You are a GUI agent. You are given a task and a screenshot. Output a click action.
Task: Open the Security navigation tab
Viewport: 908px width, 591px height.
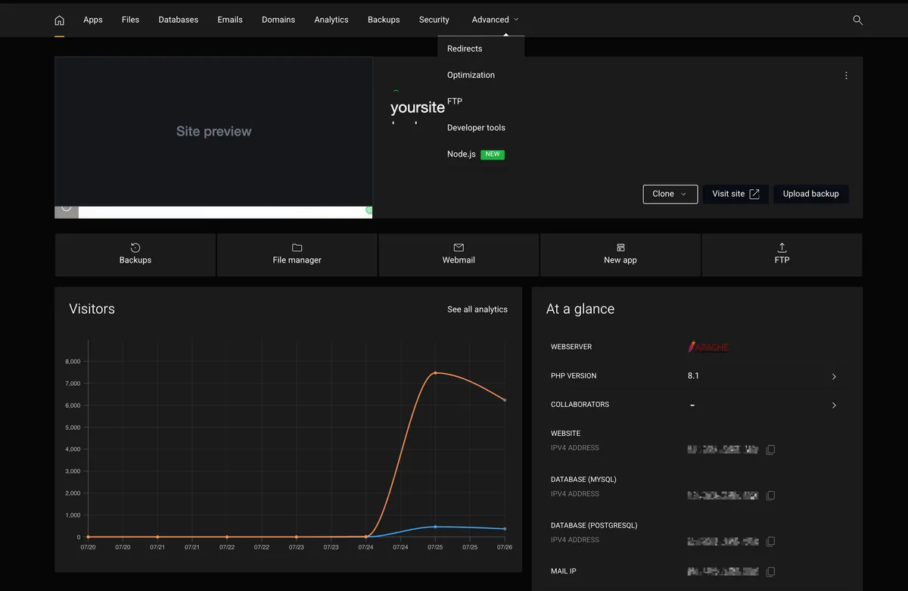coord(434,20)
